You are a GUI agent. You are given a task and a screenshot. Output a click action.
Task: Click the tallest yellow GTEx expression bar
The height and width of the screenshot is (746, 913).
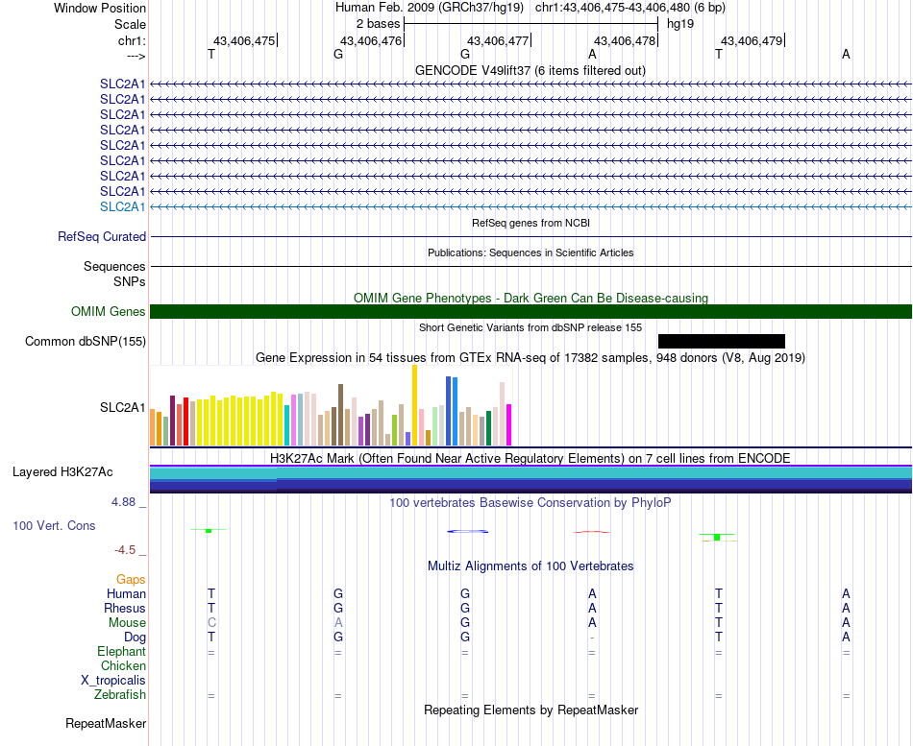click(414, 405)
